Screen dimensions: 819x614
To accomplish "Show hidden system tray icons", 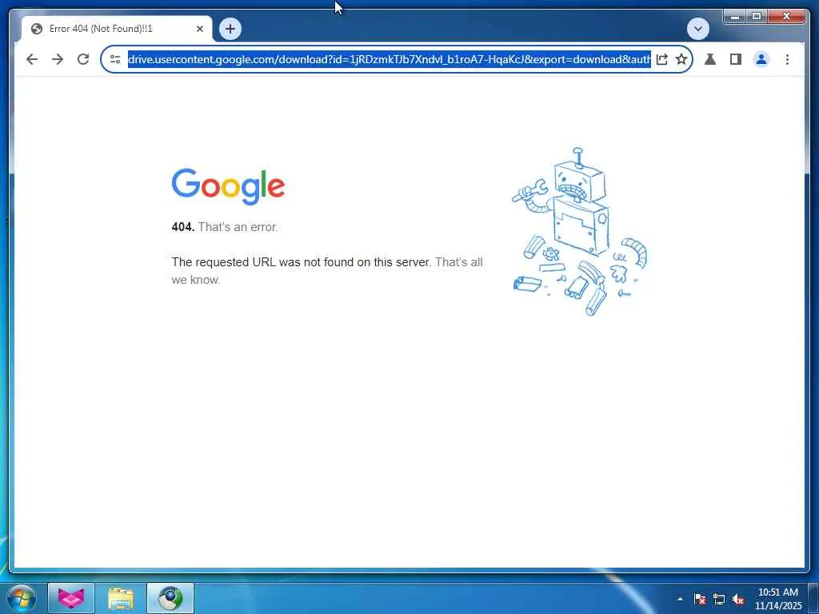I will (680, 599).
